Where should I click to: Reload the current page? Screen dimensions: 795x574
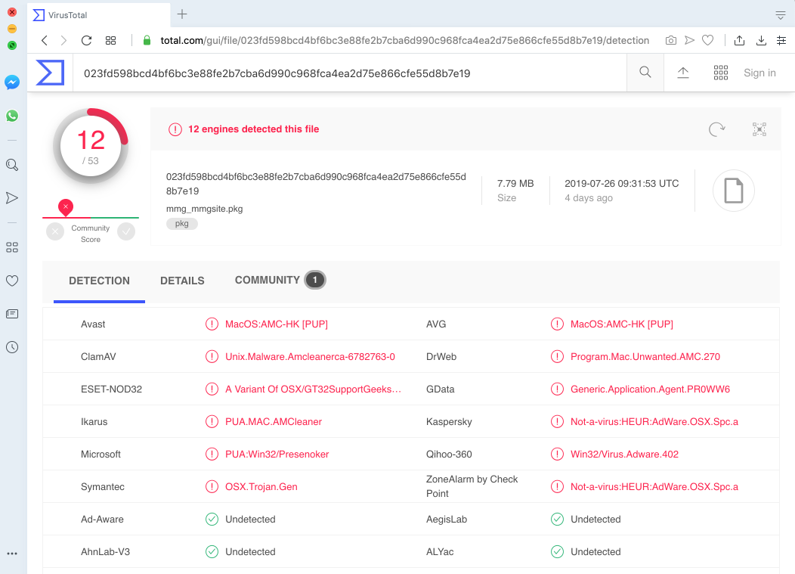(x=87, y=41)
